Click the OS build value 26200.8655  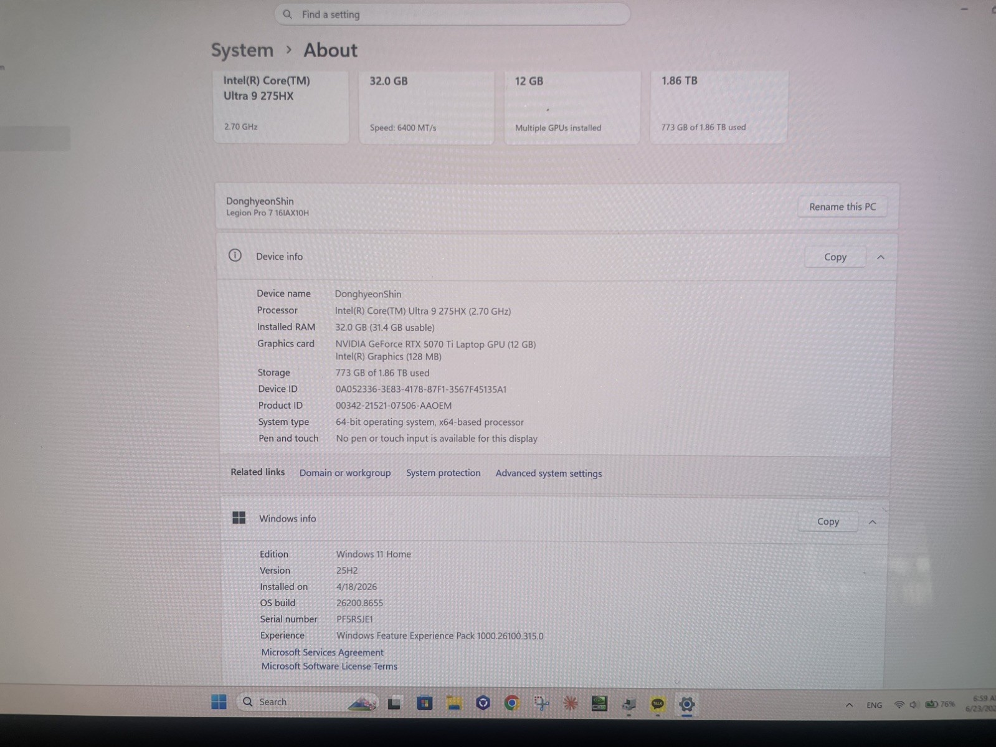coord(359,603)
